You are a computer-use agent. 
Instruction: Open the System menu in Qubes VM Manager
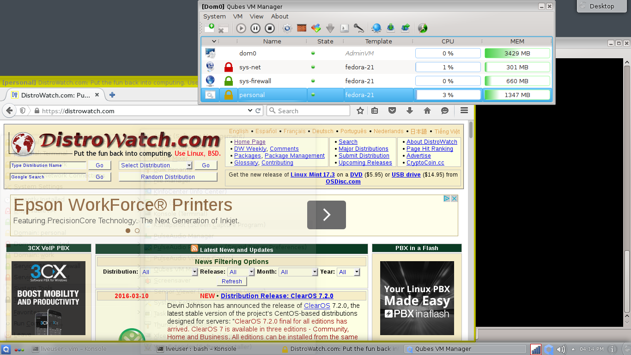214,16
